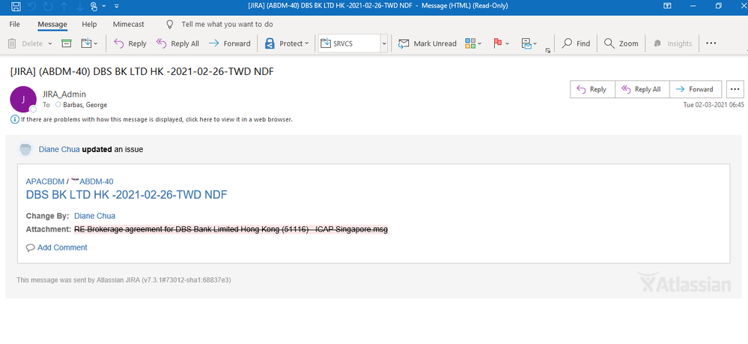Click the Touch/Mouse mode hand icon
The width and height of the screenshot is (748, 344).
94,6
